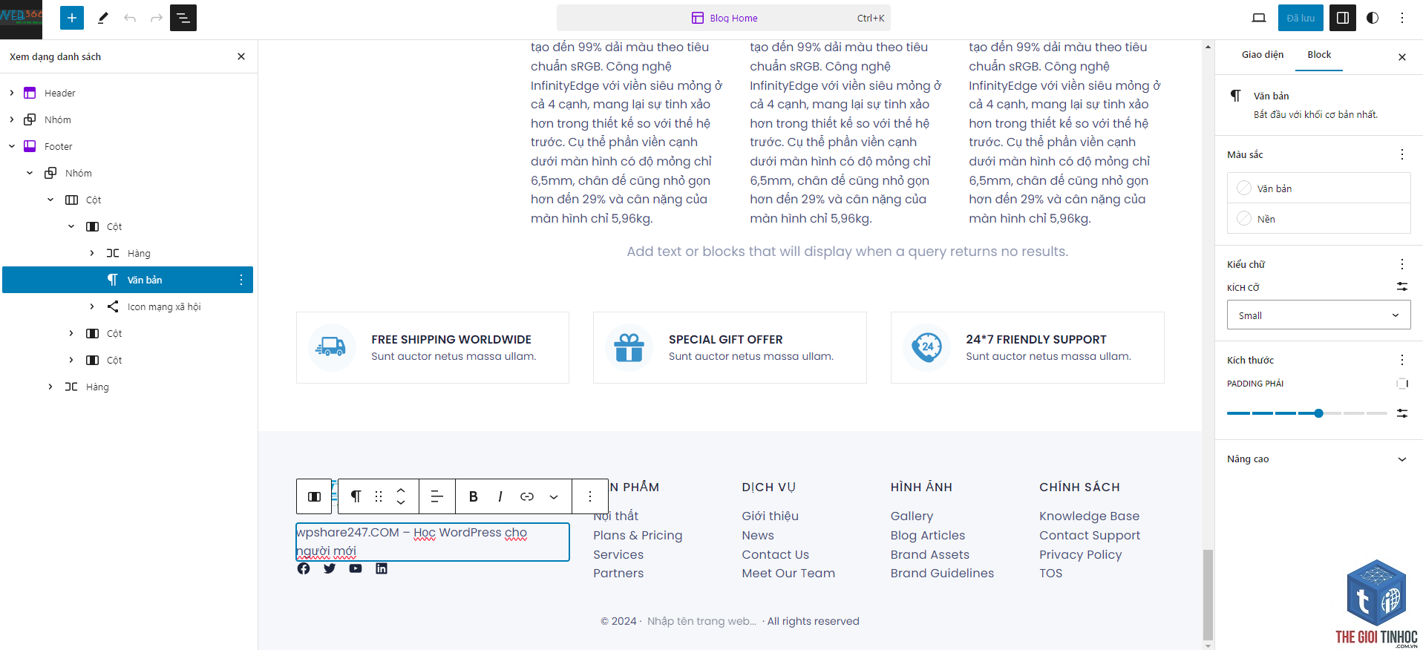
Task: Click the Knowledge Base footer link
Action: (1090, 516)
